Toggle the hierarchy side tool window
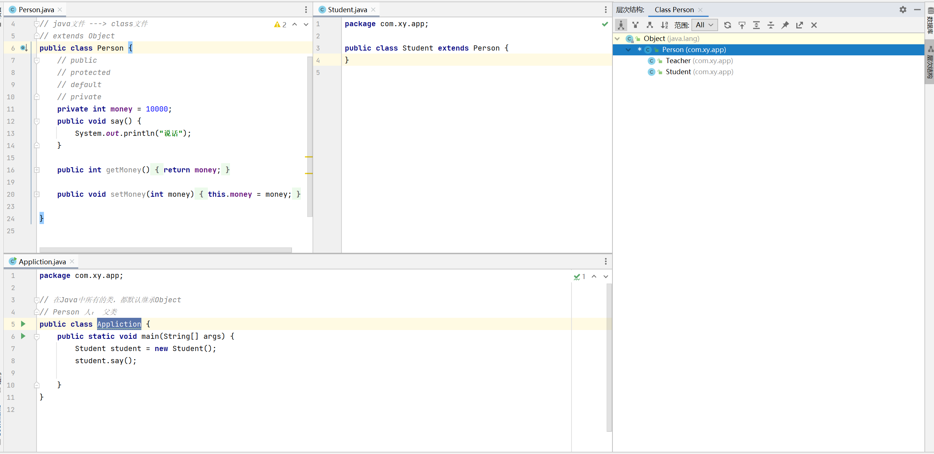 (x=930, y=63)
